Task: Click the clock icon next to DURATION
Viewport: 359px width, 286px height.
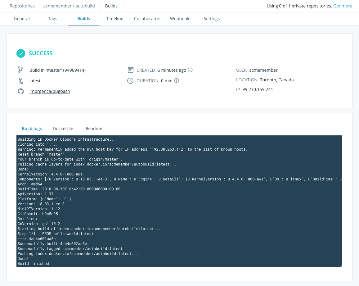Action: coord(131,80)
